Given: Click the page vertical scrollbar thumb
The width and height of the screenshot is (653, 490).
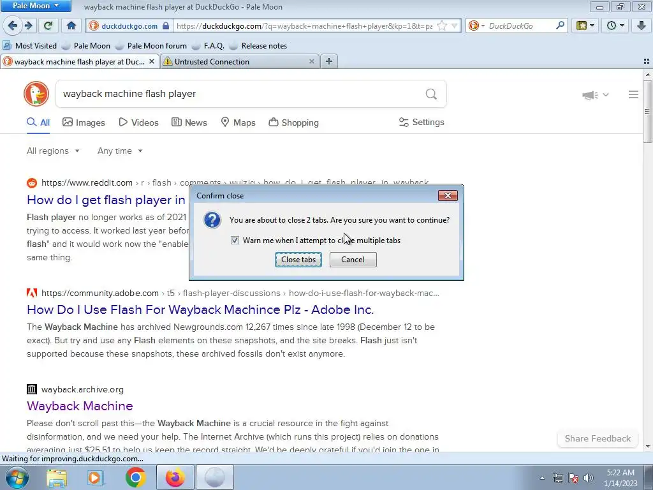Looking at the screenshot, I should click(648, 111).
